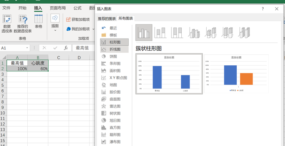Select column D header

point(79,57)
